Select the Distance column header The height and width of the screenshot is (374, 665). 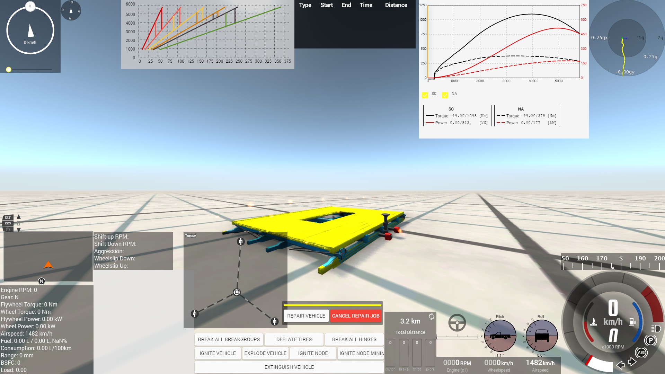(x=396, y=5)
